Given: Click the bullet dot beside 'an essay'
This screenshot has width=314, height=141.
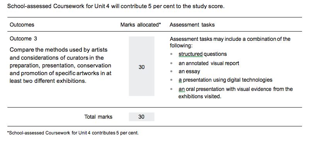Looking at the screenshot, I should (x=171, y=71).
